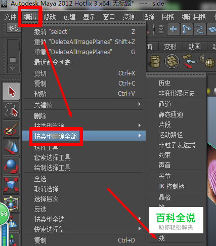This screenshot has height=246, width=216.
Task: Choose 约束 in the submenu
Action: (x=177, y=155)
